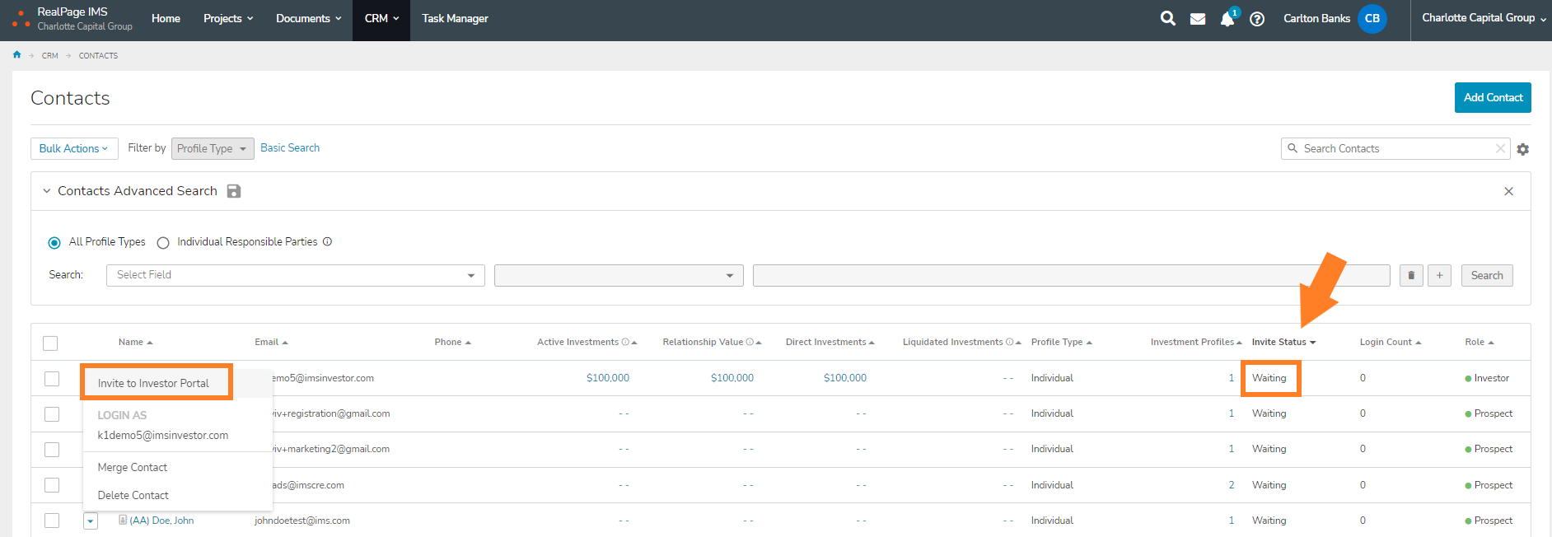
Task: Add search criteria plus button
Action: 1439,275
